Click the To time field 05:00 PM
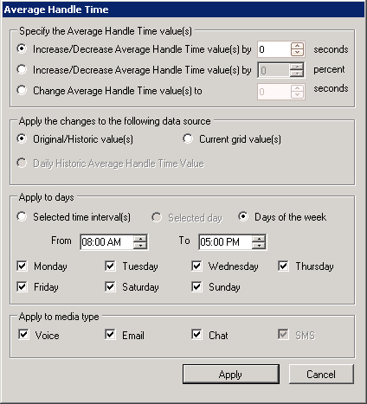367x404 pixels. click(x=225, y=242)
